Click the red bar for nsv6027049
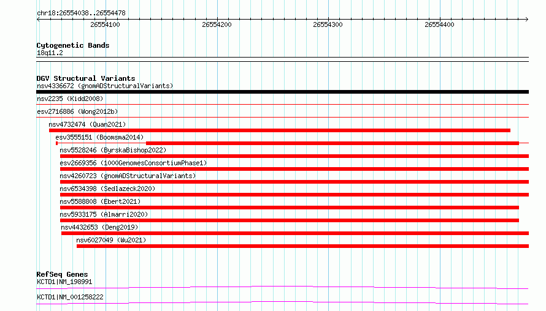Viewport: 546px width, 311px height. click(x=302, y=246)
